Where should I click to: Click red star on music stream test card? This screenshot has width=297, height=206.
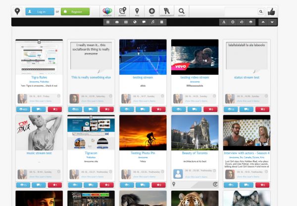click(x=55, y=185)
